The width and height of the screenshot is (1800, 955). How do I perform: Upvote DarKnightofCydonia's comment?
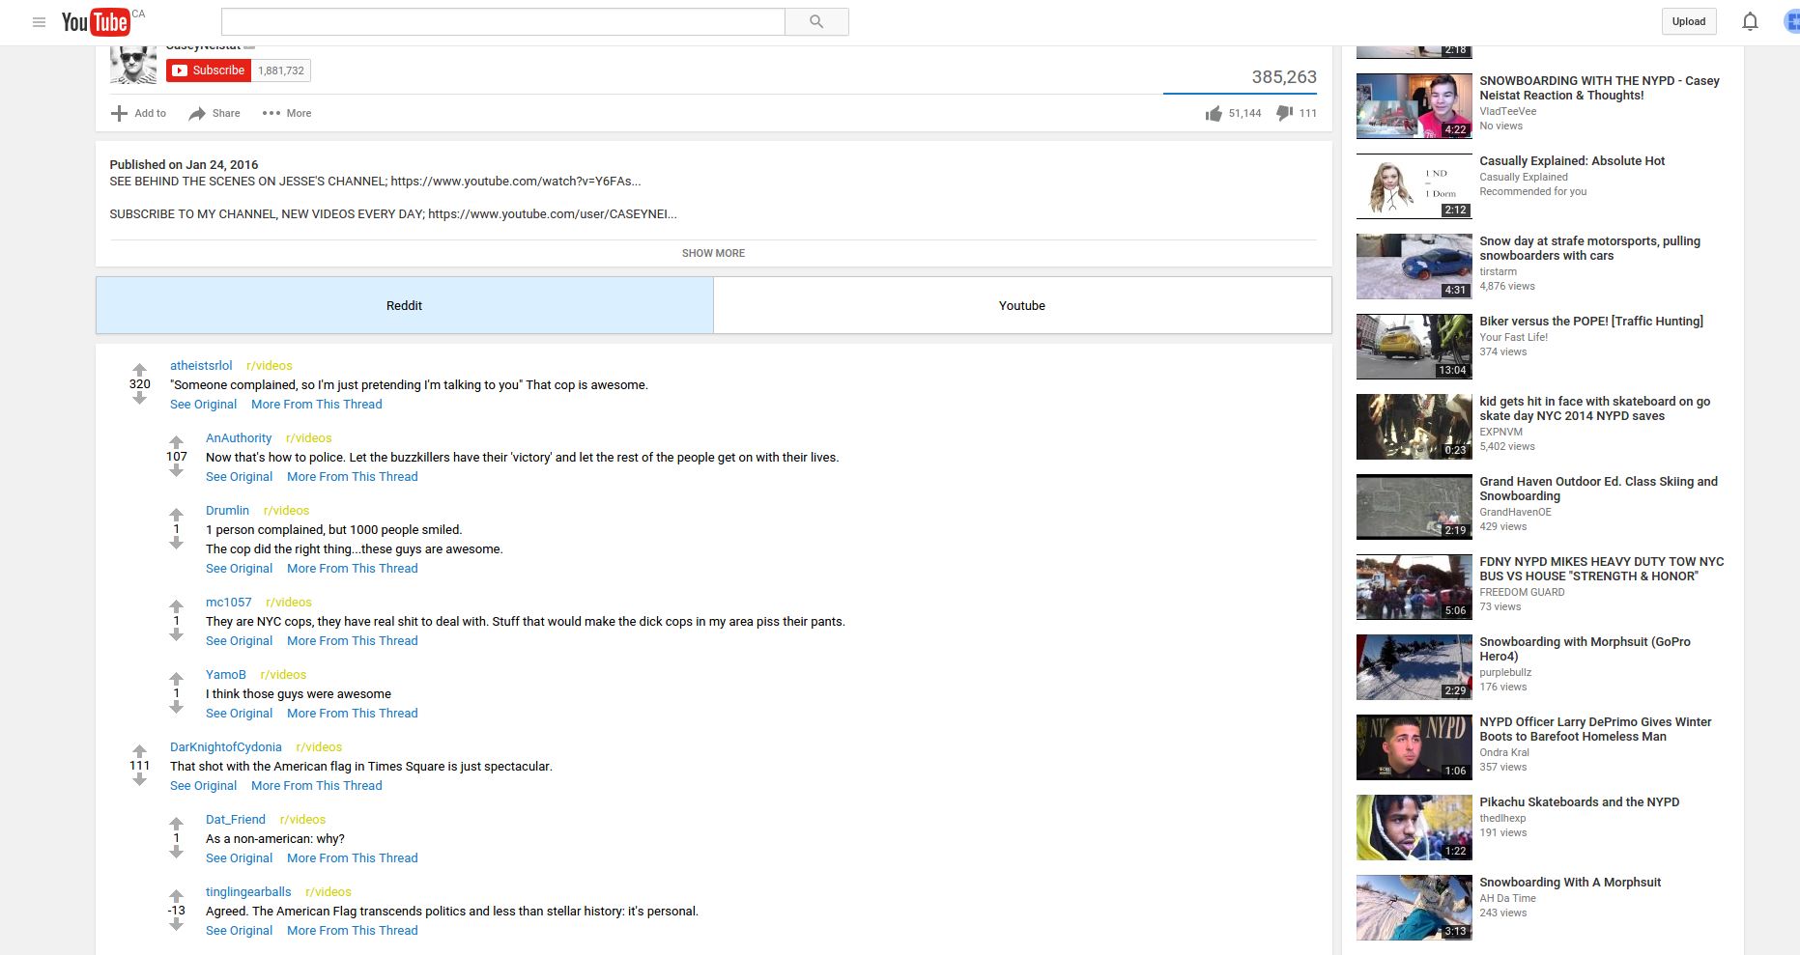[x=139, y=751]
